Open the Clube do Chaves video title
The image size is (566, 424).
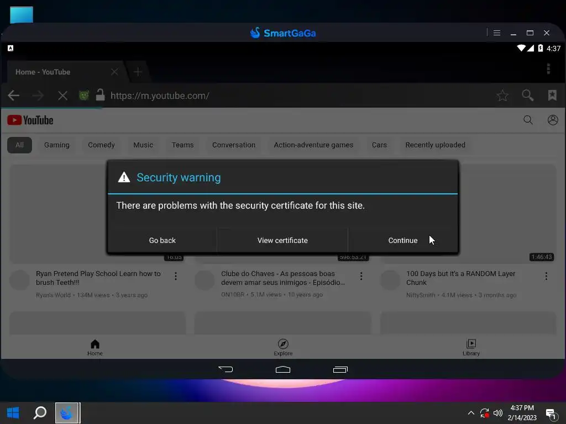(x=282, y=278)
